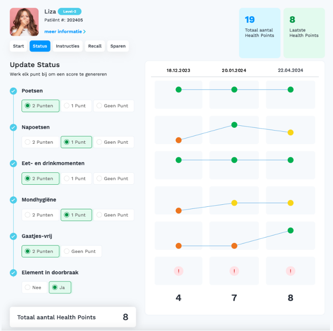Click the Totaal aantal Health Points bottom bar
The height and width of the screenshot is (331, 333).
click(x=73, y=317)
